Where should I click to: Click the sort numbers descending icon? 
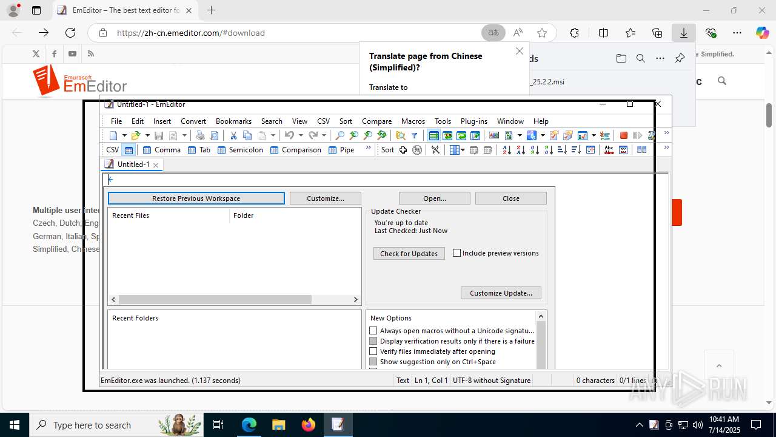pyautogui.click(x=549, y=150)
